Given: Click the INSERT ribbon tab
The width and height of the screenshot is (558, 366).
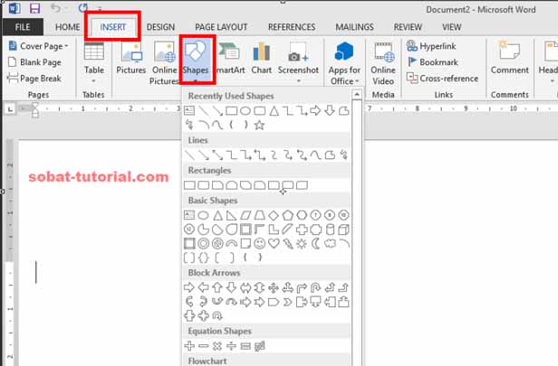Looking at the screenshot, I should [x=113, y=27].
